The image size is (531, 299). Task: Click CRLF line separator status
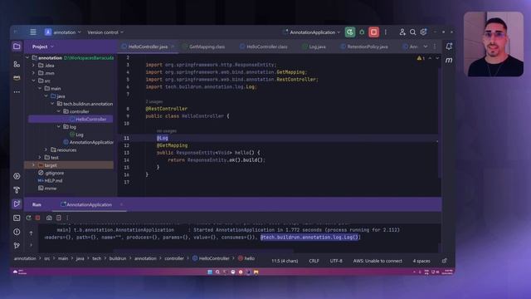[x=314, y=261]
